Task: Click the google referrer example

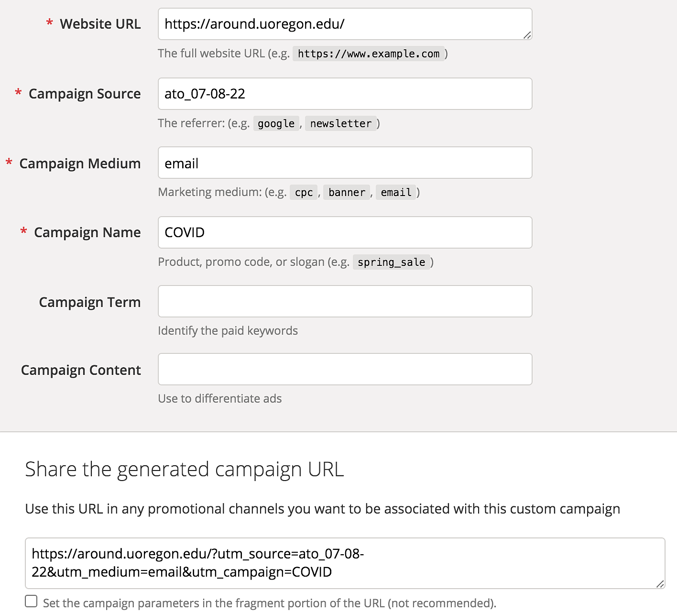Action: (x=276, y=123)
